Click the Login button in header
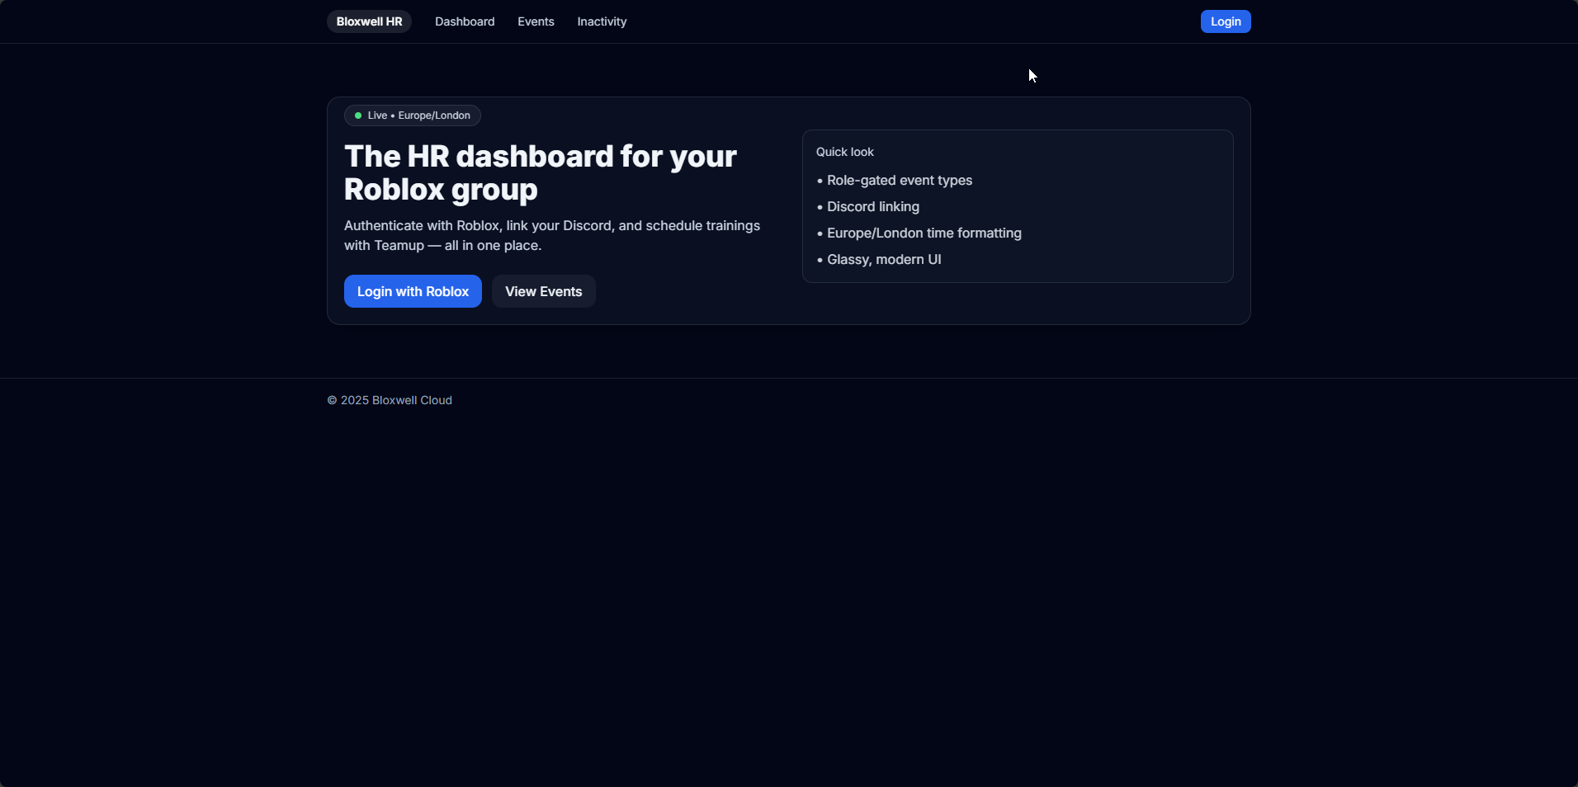Screen dimensions: 1578x787 pos(1226,21)
